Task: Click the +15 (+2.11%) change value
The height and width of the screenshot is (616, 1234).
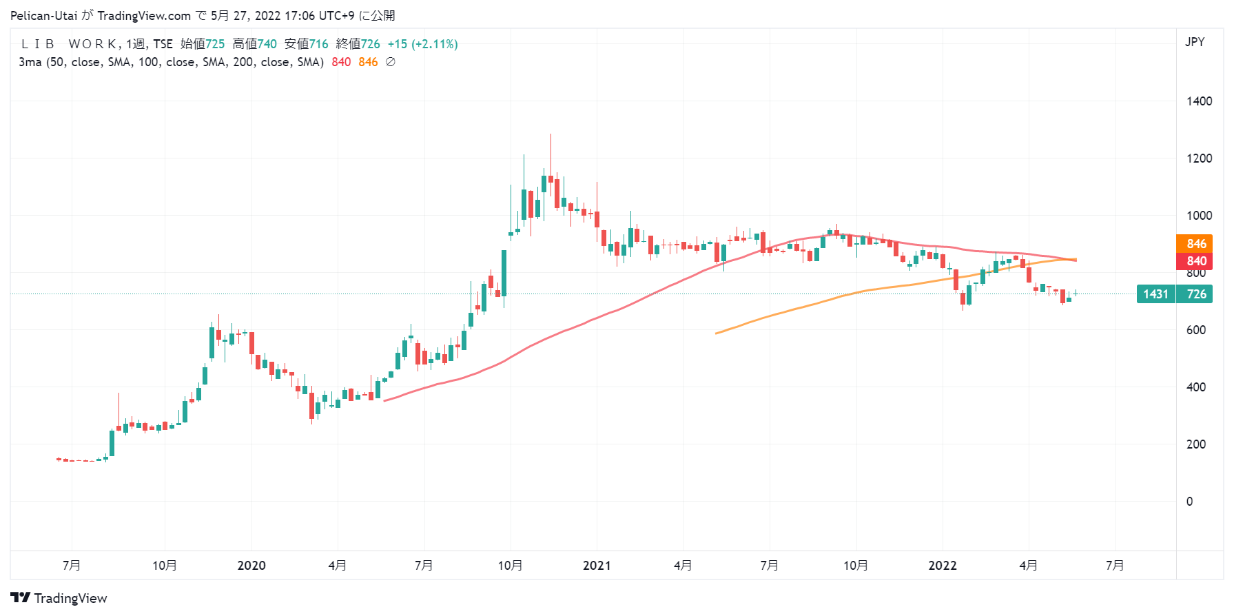Action: pos(422,44)
